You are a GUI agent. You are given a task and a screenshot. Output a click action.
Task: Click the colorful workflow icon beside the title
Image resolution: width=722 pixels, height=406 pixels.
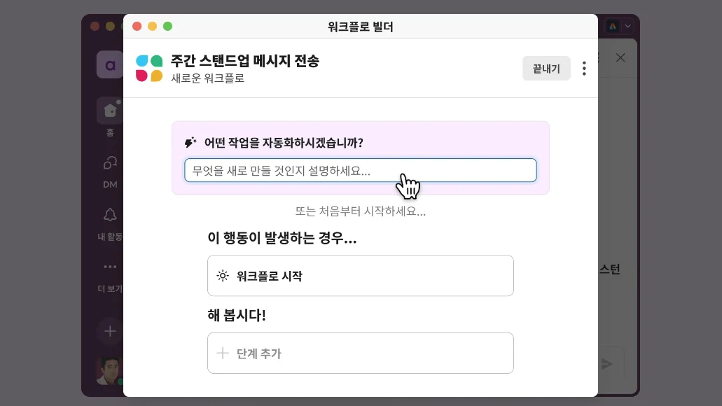point(149,68)
